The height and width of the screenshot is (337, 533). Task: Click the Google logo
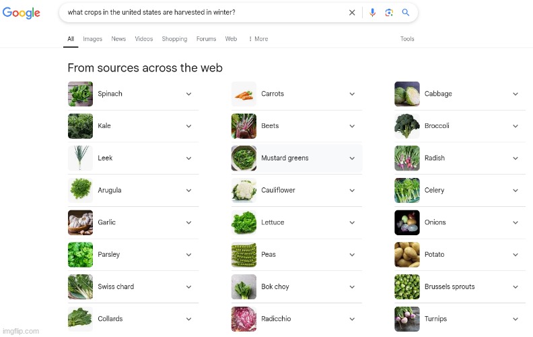[x=22, y=13]
